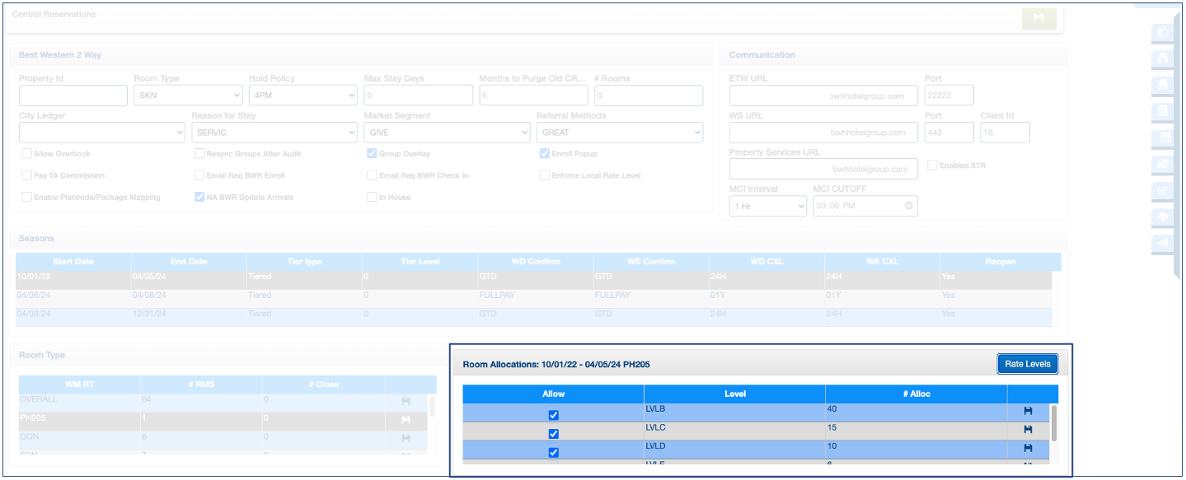Screen dimensions: 1186x480
Task: Open the calendar icon in right sidebar
Action: point(1163,137)
